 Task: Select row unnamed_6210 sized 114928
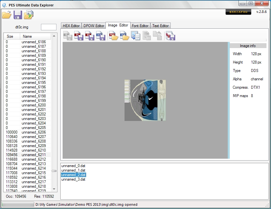(27, 150)
